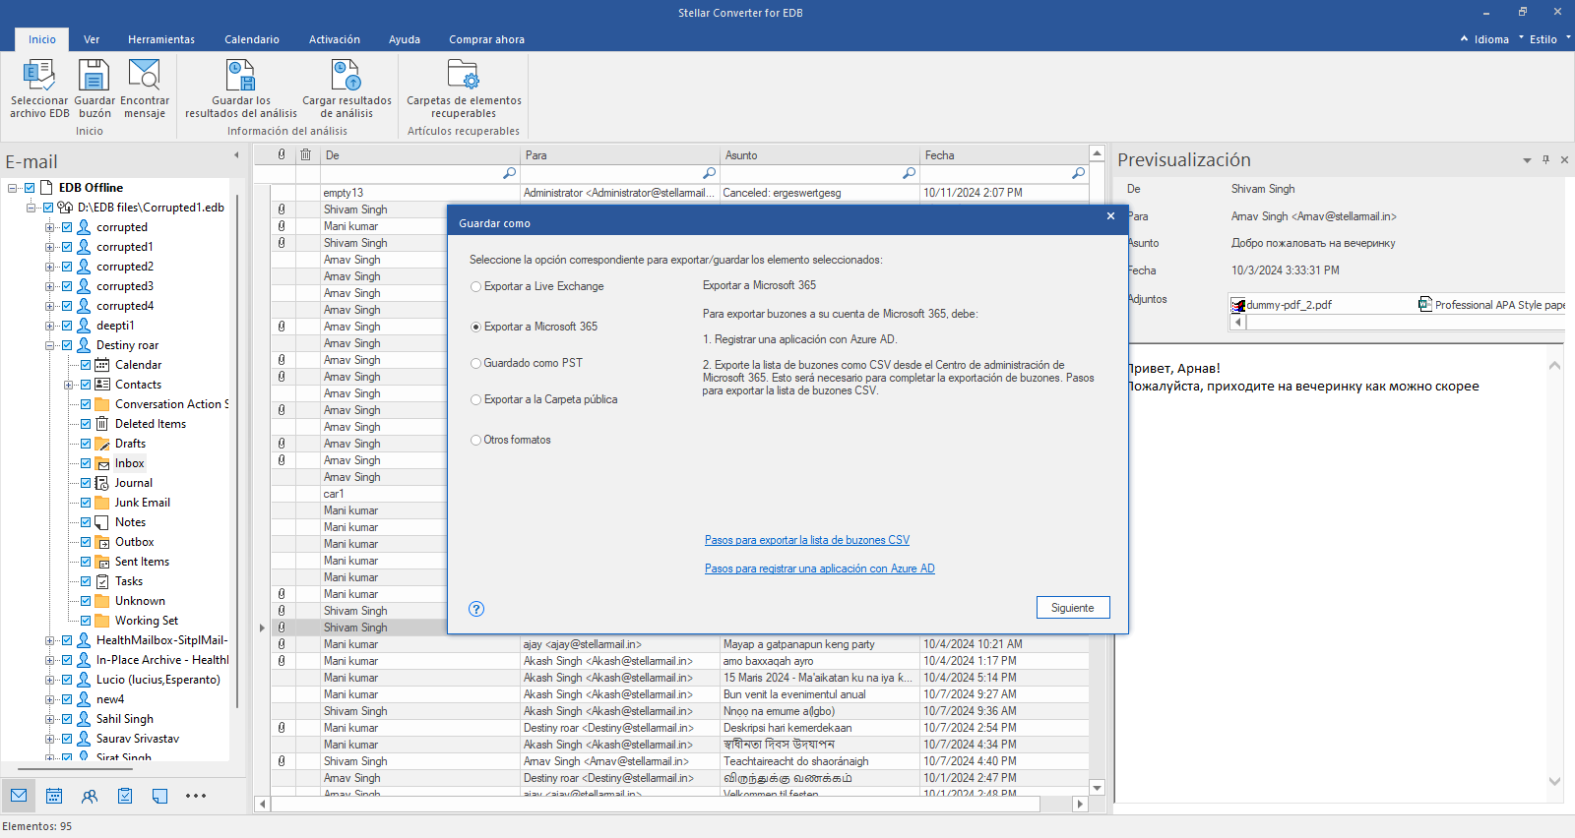Select the Contacts folder in the tree
Viewport: 1575px width, 838px height.
click(138, 385)
